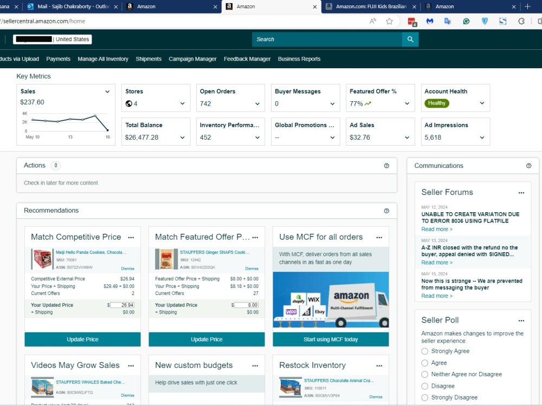Expand the Total Balance dropdown
This screenshot has width=542, height=406.
(x=182, y=137)
